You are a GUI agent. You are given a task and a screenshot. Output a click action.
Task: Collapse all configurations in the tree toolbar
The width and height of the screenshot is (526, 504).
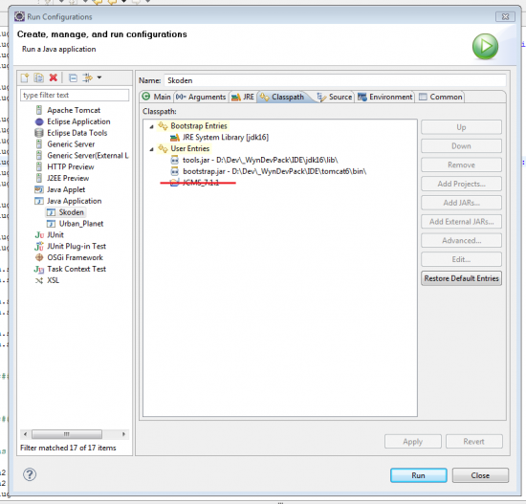(x=73, y=78)
